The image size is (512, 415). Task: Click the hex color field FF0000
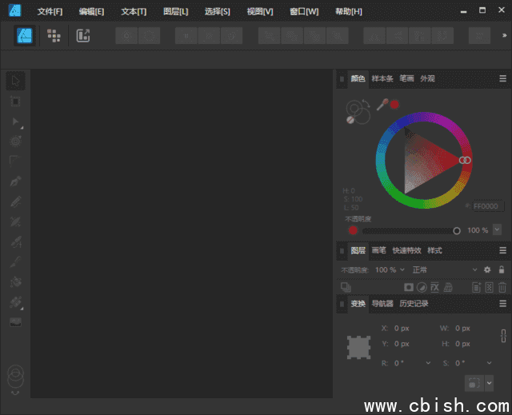pyautogui.click(x=488, y=206)
